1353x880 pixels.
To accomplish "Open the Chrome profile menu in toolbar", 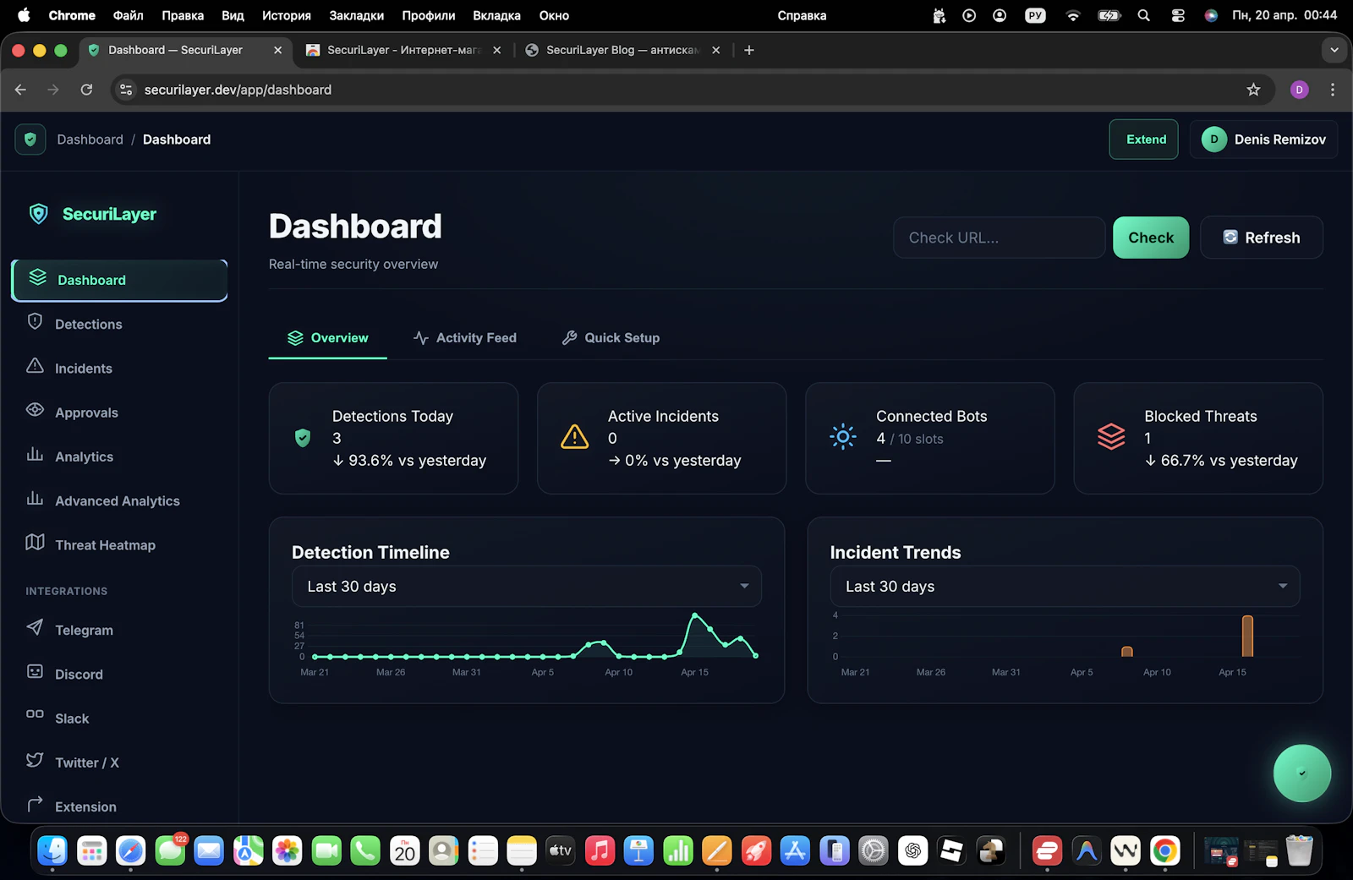I will click(1300, 89).
